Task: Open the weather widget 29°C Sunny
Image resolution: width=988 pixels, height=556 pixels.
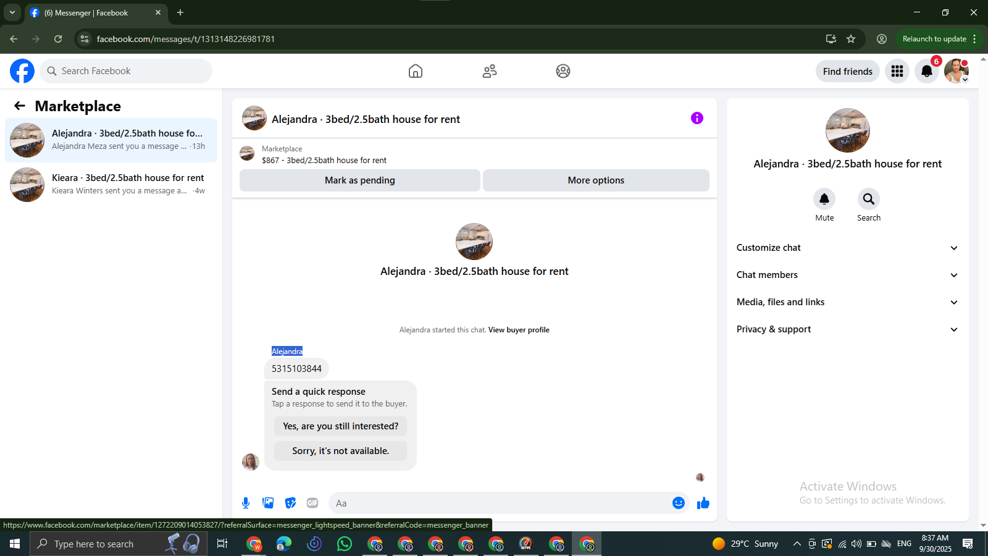Action: click(745, 544)
